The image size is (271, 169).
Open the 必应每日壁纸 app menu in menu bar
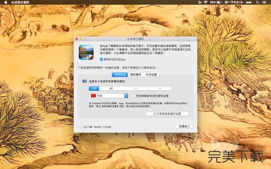pyautogui.click(x=20, y=2)
